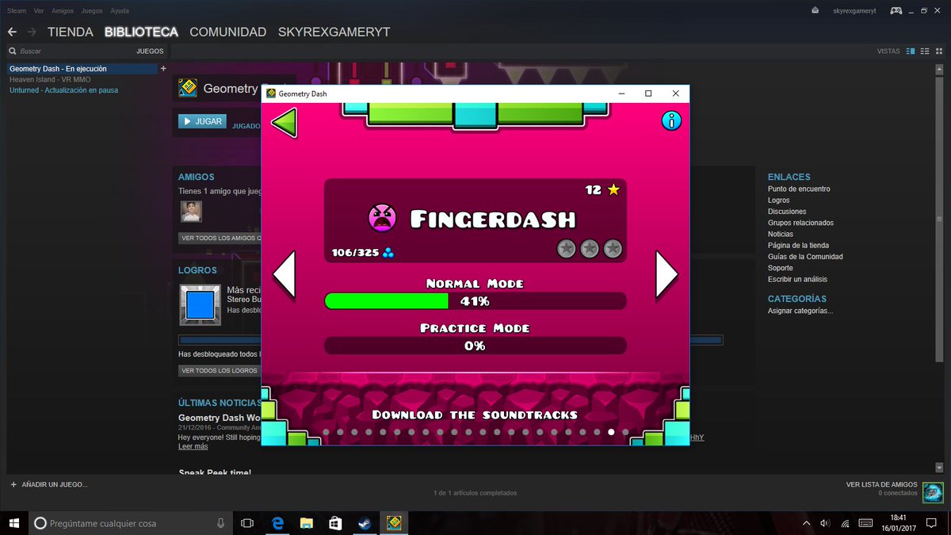Click user avatar near friends list
The height and width of the screenshot is (535, 951).
click(x=933, y=492)
